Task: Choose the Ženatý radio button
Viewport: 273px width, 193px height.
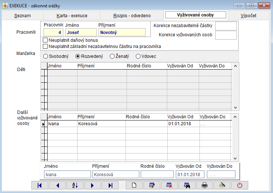Action: tap(112, 56)
